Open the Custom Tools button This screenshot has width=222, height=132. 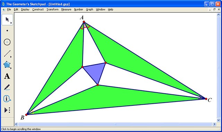click(7, 110)
